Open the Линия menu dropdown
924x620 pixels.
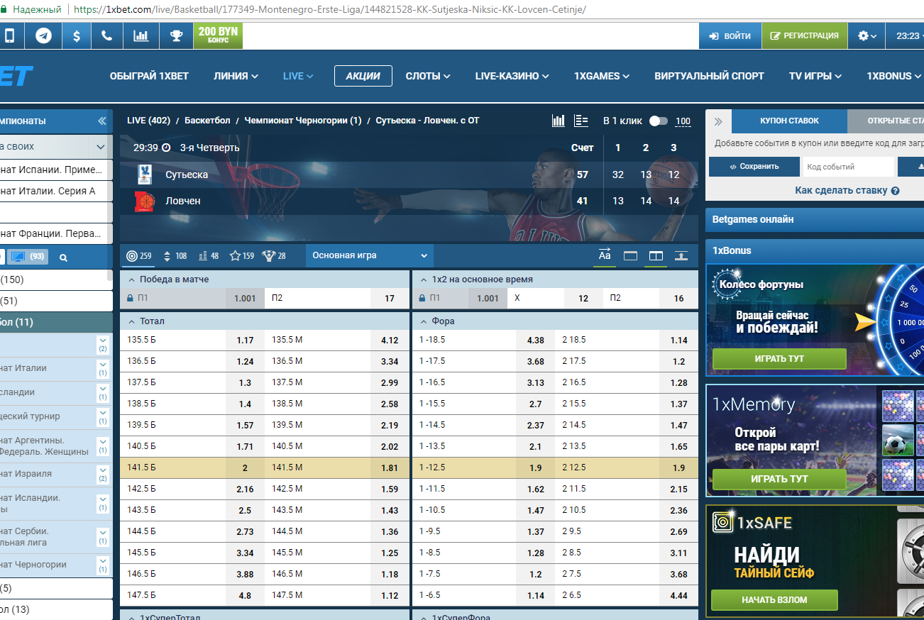click(x=236, y=76)
